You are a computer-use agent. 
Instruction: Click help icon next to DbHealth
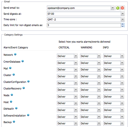point(16,108)
